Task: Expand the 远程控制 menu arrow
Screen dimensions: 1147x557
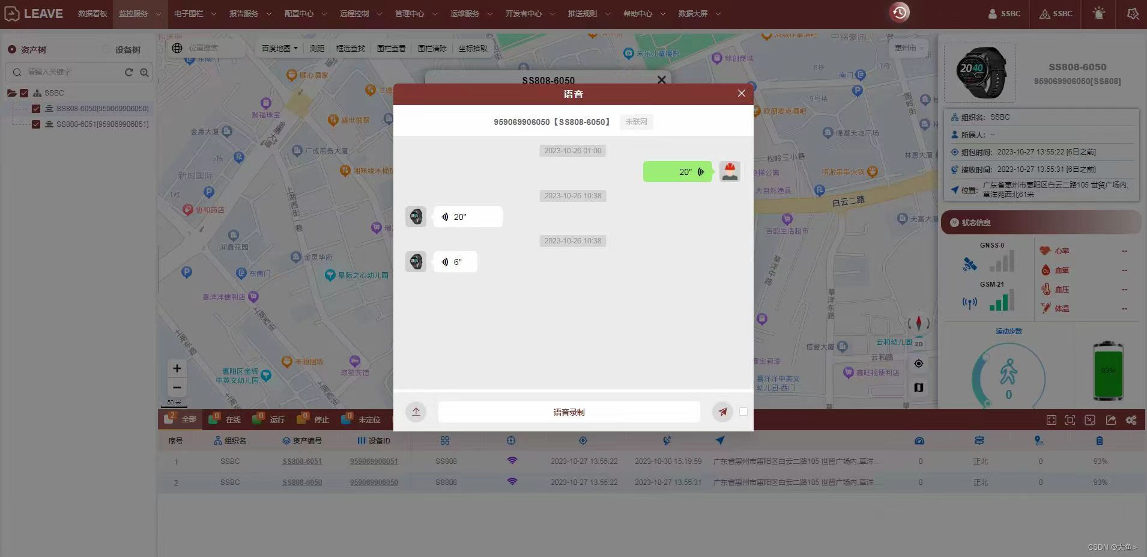Action: coord(379,14)
